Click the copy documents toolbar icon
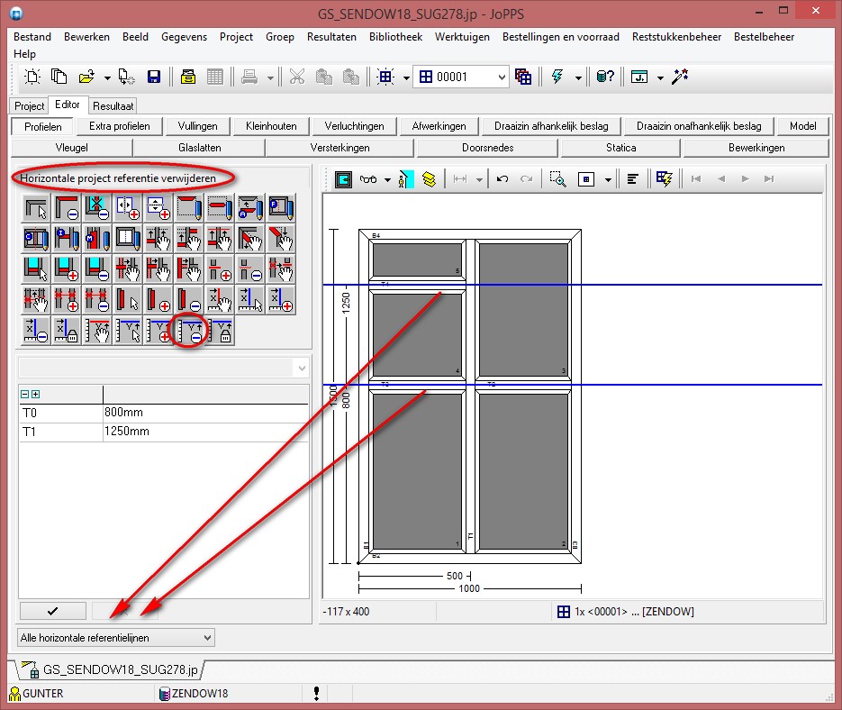 pos(59,77)
